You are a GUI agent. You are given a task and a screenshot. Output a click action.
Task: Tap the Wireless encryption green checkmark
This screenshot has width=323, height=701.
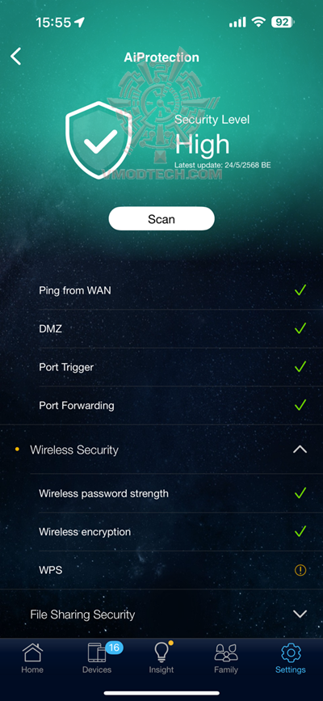(x=300, y=531)
